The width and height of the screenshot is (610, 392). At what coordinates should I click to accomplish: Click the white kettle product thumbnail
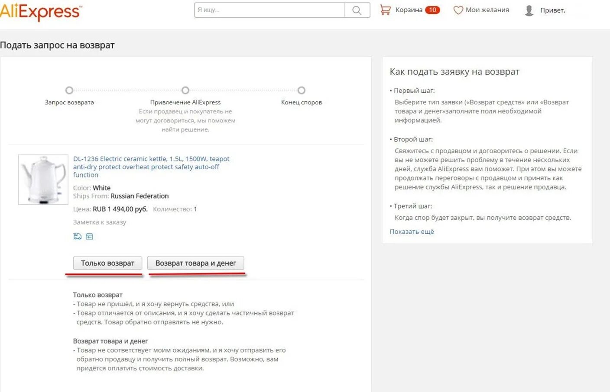(x=43, y=180)
